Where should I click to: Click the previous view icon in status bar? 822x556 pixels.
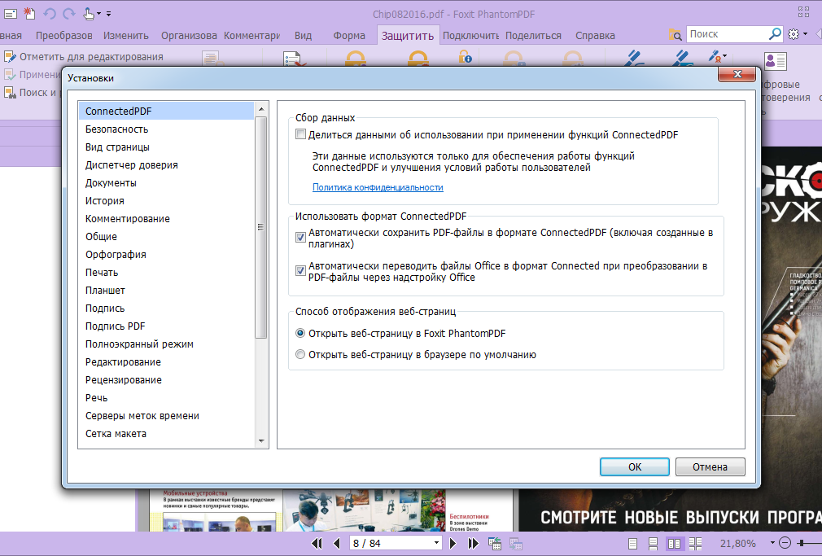coord(494,544)
